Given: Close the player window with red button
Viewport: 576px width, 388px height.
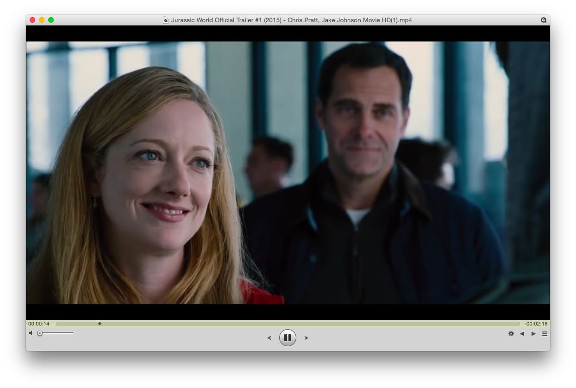Looking at the screenshot, I should [x=32, y=20].
